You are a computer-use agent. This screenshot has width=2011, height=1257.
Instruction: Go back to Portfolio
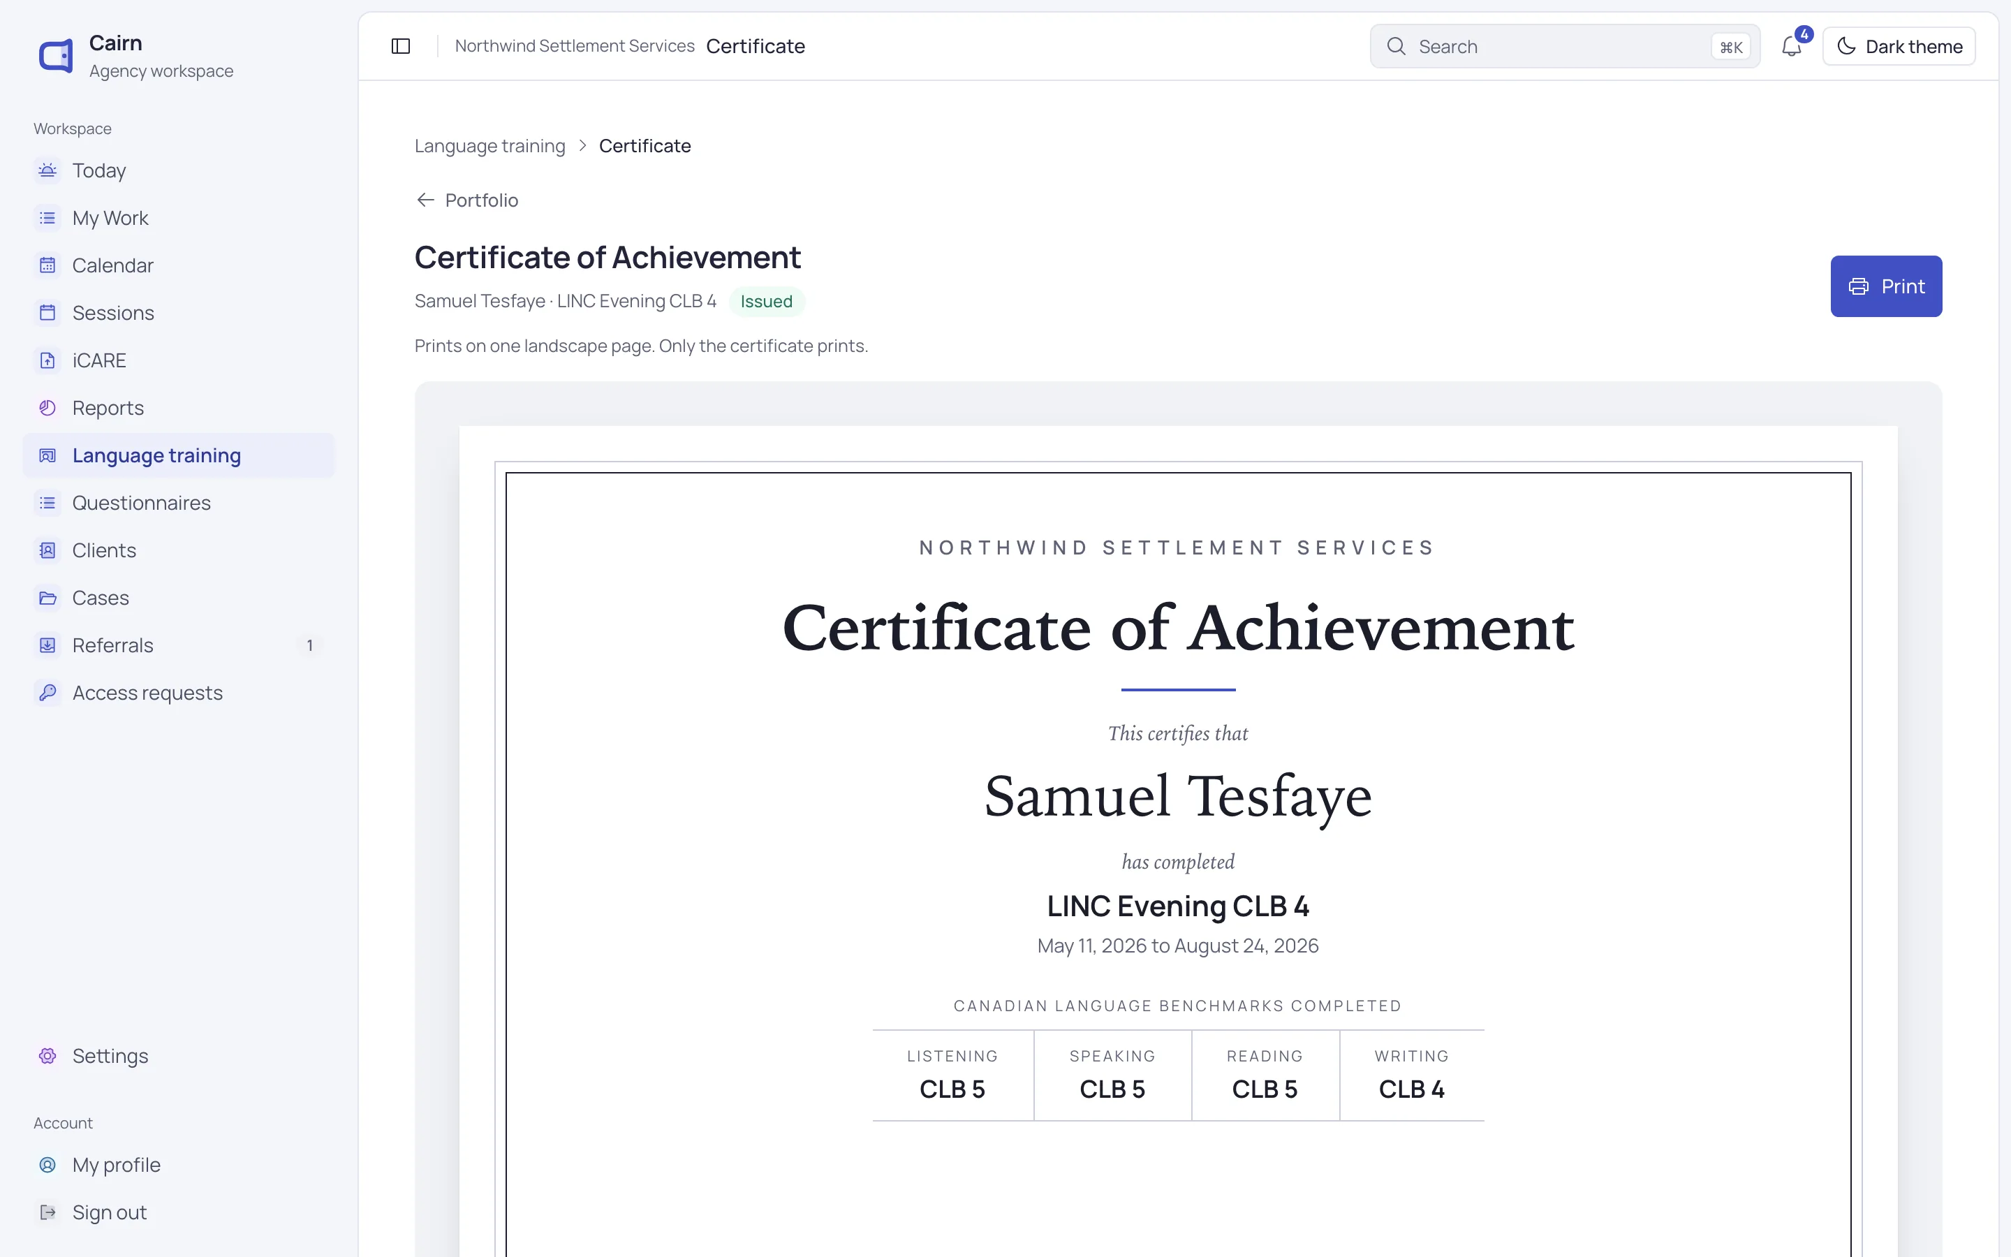pyautogui.click(x=466, y=200)
